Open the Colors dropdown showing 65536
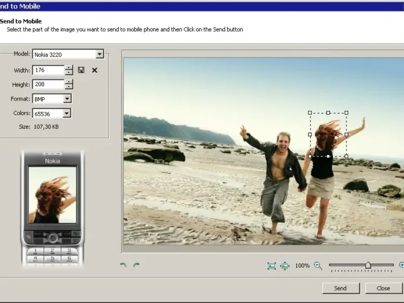This screenshot has height=303, width=404. pyautogui.click(x=67, y=114)
